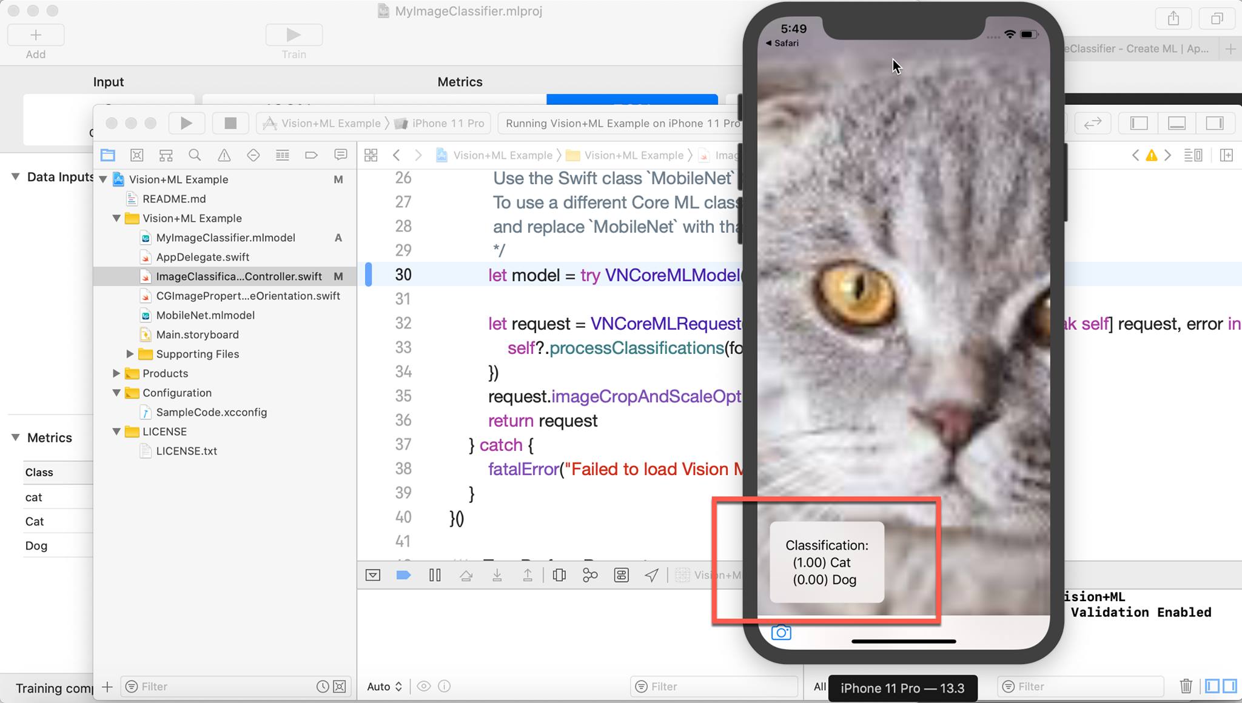Viewport: 1242px width, 703px height.
Task: Filter navigator by recent files clock
Action: pyautogui.click(x=323, y=687)
